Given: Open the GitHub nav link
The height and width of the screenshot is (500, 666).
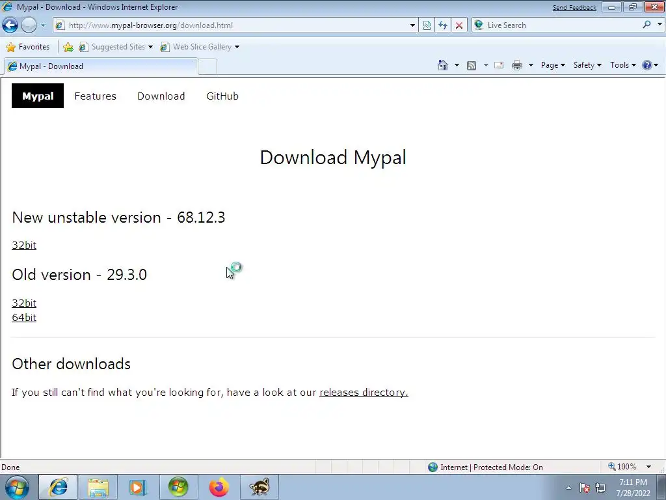Looking at the screenshot, I should point(222,96).
